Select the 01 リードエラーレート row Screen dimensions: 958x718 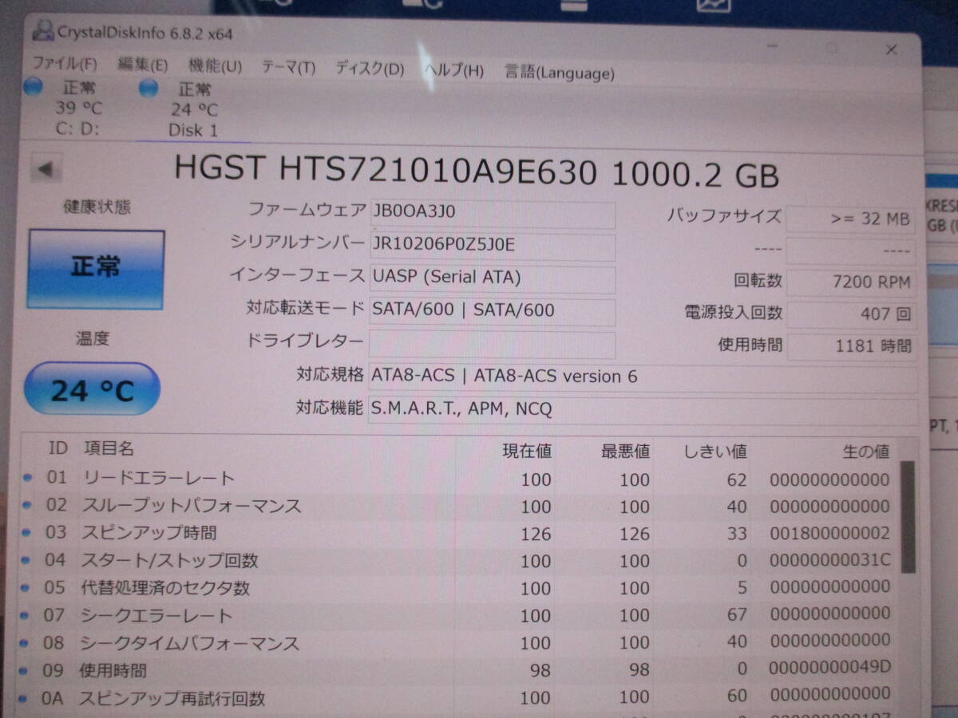click(x=457, y=479)
